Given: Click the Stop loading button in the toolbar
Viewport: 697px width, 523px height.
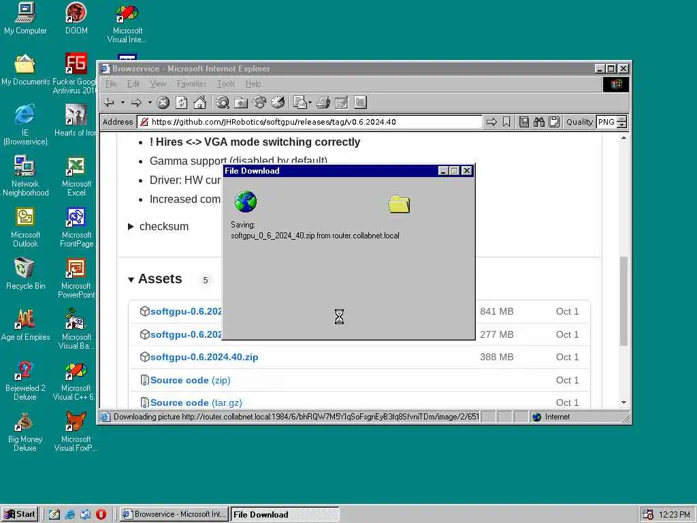Looking at the screenshot, I should pyautogui.click(x=163, y=103).
